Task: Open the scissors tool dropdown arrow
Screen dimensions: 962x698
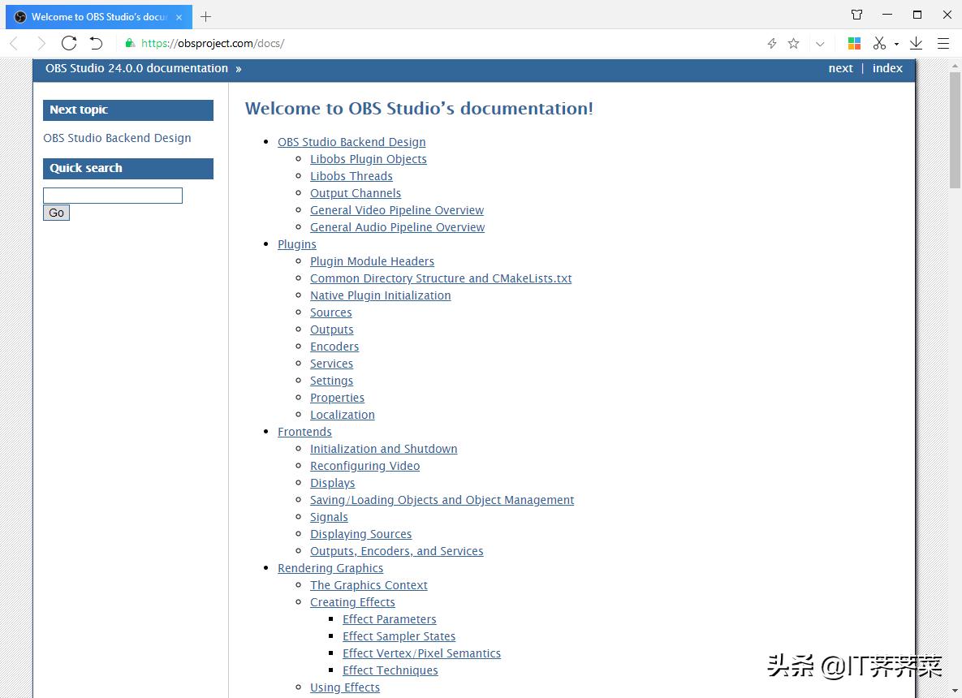Action: coord(896,44)
